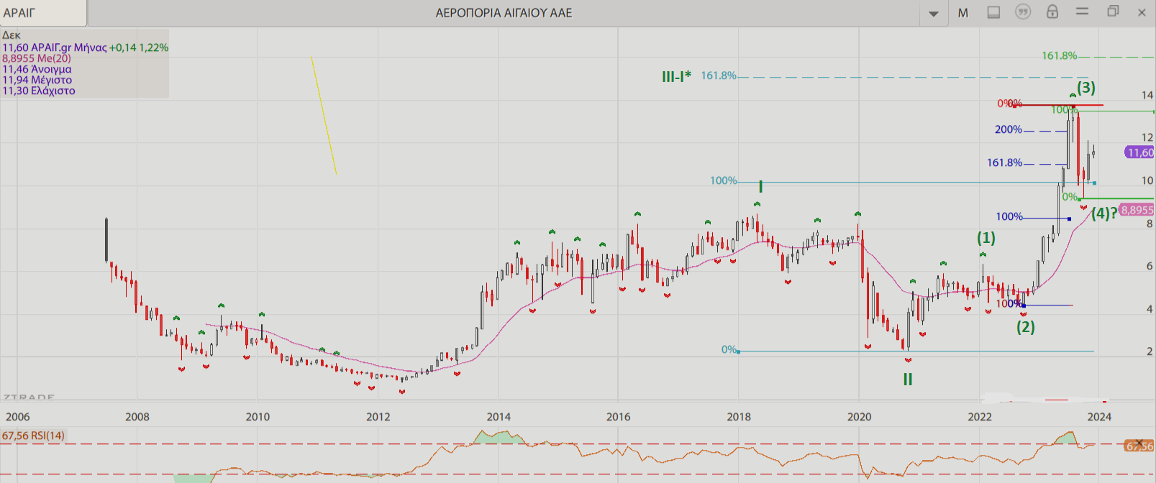The image size is (1156, 483).
Task: Click the 67,56 RSI(14) indicator label
Action: click(33, 436)
